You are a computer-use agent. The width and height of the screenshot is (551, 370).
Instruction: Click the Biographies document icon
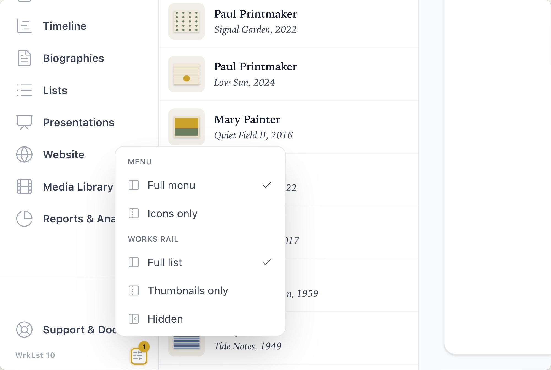coord(24,58)
